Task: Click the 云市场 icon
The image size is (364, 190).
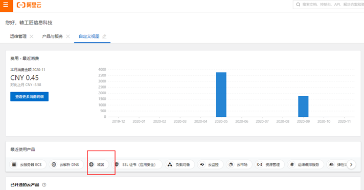Action: pyautogui.click(x=231, y=164)
